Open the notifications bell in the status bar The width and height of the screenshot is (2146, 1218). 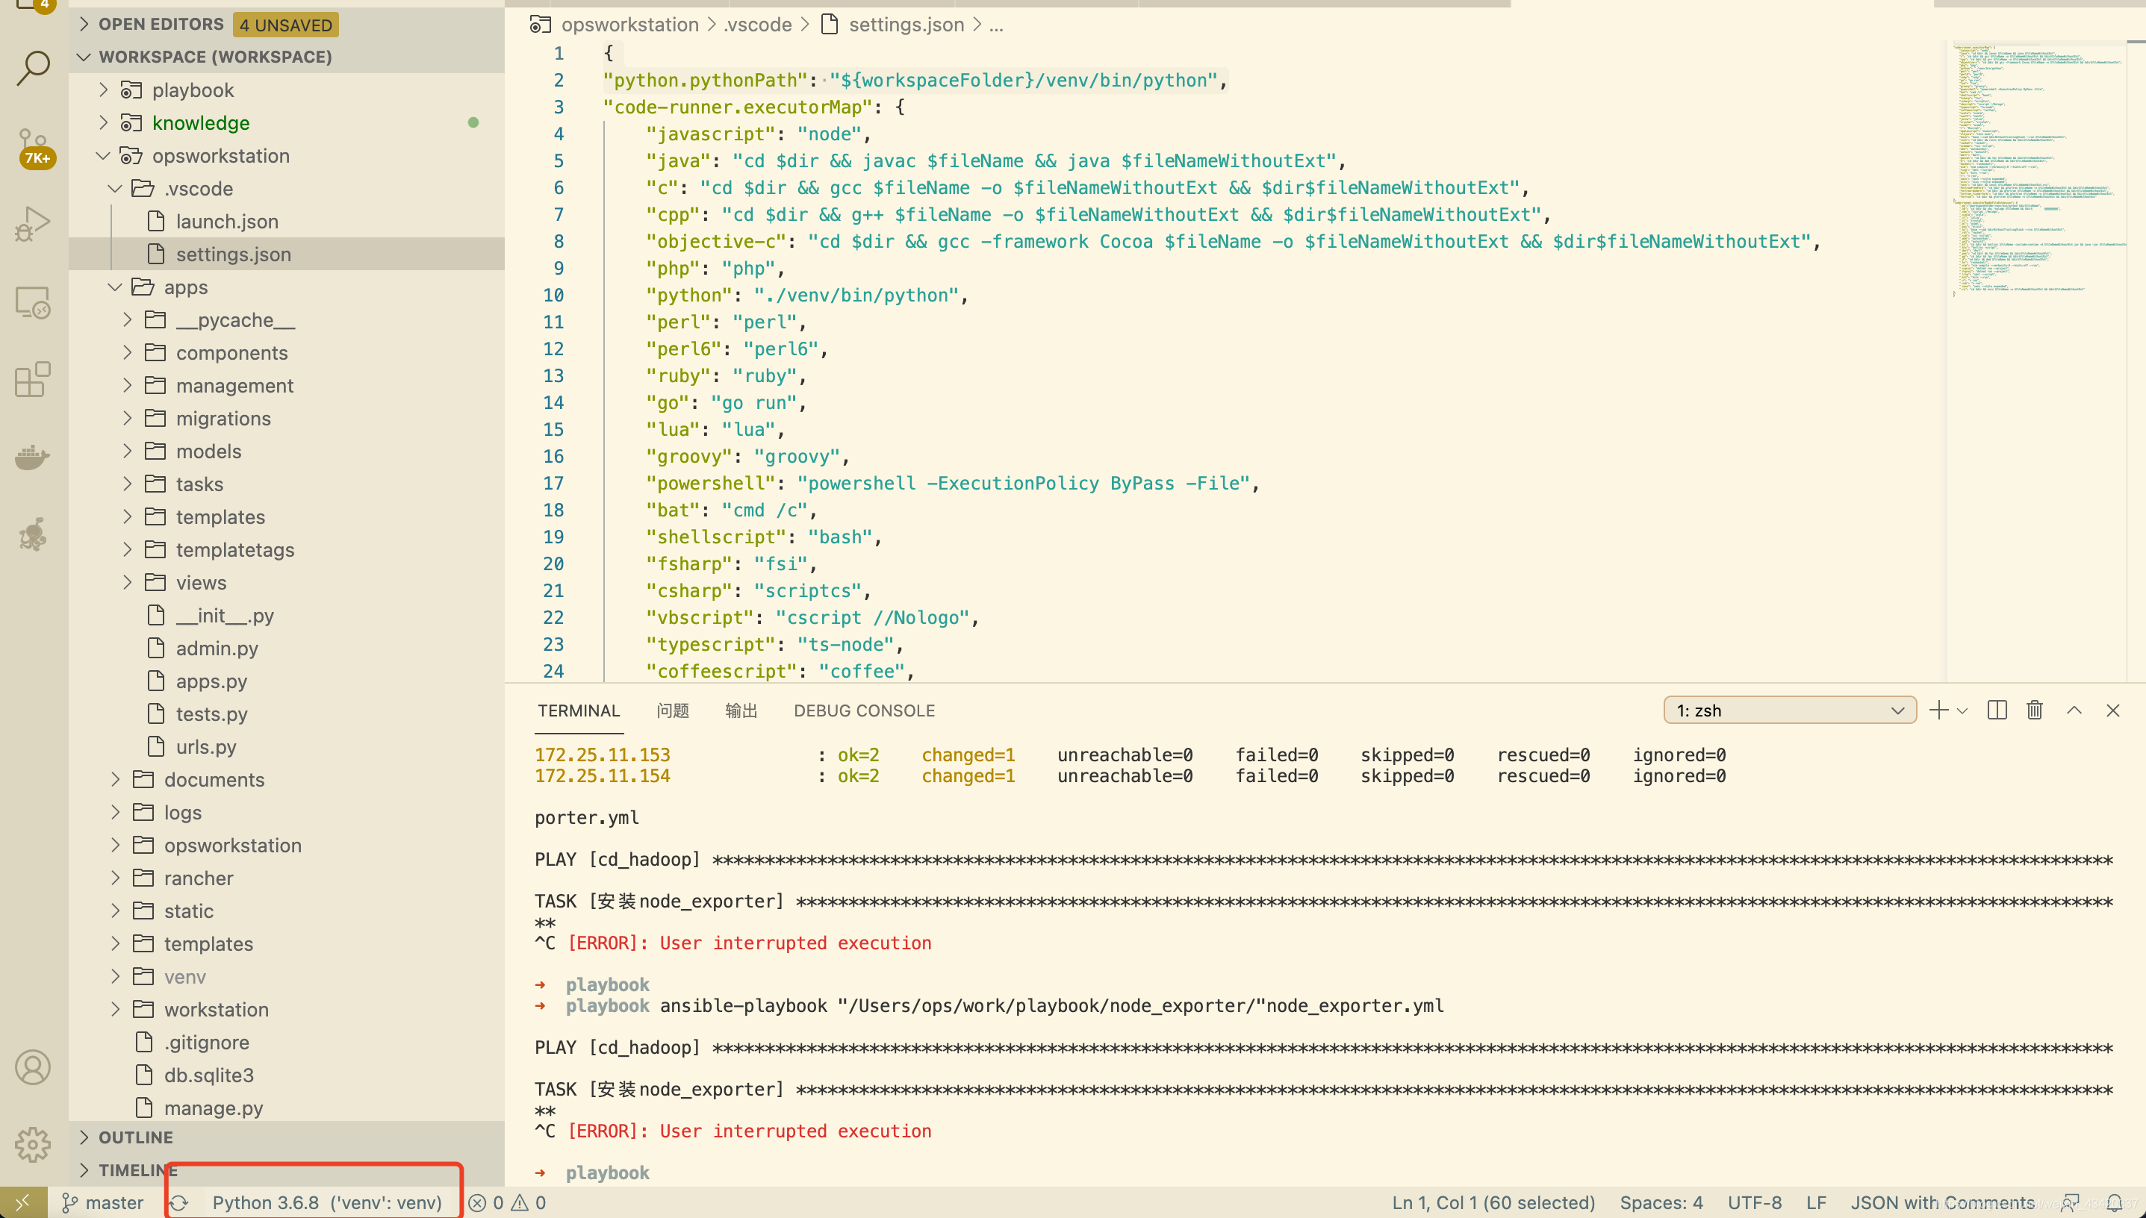(2114, 1203)
